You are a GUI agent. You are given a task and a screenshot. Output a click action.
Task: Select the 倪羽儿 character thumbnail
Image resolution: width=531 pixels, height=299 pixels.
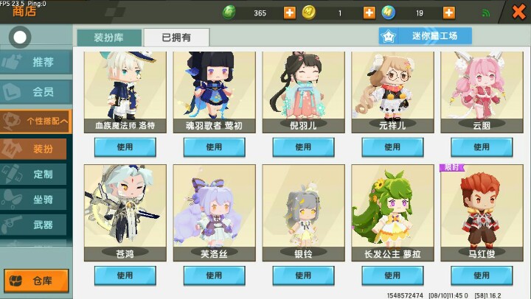[303, 92]
